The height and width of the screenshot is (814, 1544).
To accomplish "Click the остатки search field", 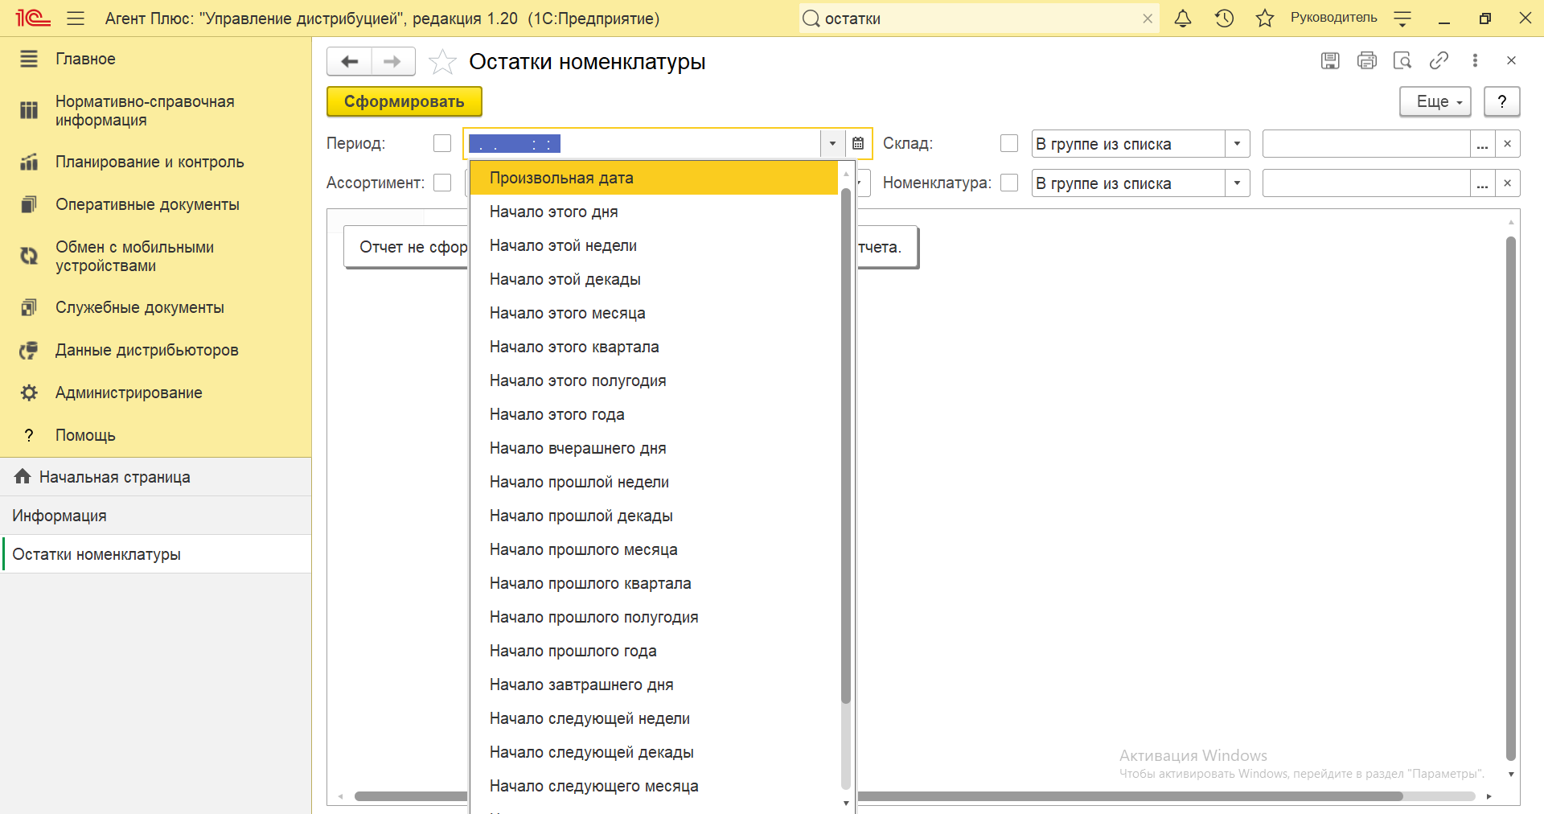I will point(979,18).
